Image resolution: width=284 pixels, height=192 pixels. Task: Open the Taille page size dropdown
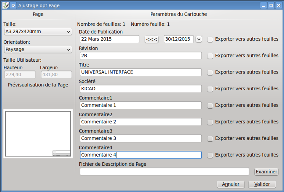pos(38,32)
